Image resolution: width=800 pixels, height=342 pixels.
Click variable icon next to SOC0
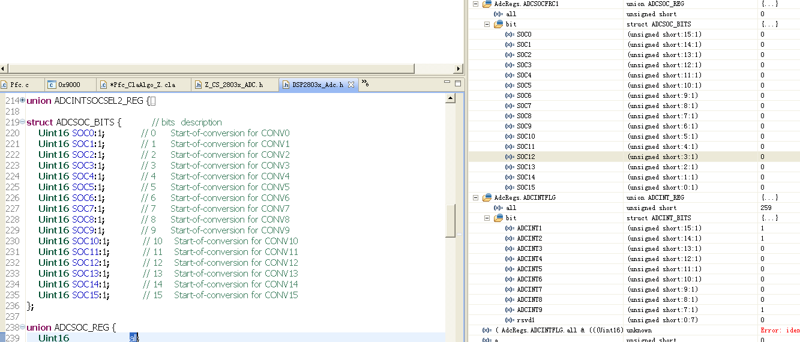click(510, 34)
